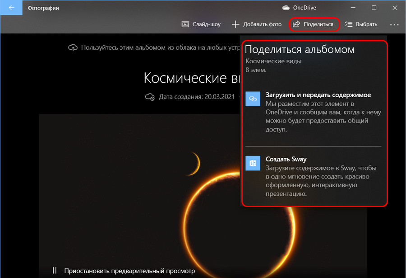The height and width of the screenshot is (278, 406).
Task: Open the Поделиться share menu
Action: point(314,24)
